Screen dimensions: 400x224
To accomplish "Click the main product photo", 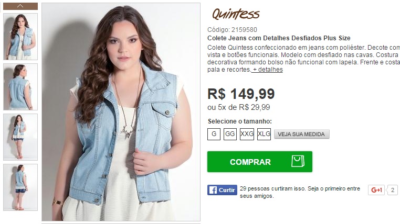I will pyautogui.click(x=121, y=112).
